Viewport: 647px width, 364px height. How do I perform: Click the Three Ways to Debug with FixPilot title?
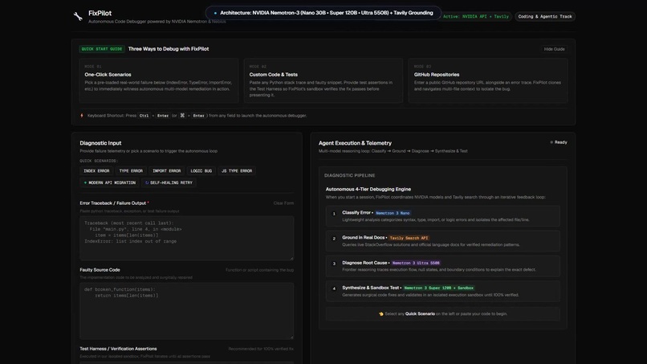169,49
